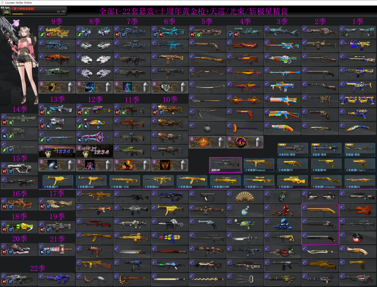Pick the ivory flintlock pistol
Image resolution: width=377 pixels, height=287 pixels.
(x=357, y=251)
